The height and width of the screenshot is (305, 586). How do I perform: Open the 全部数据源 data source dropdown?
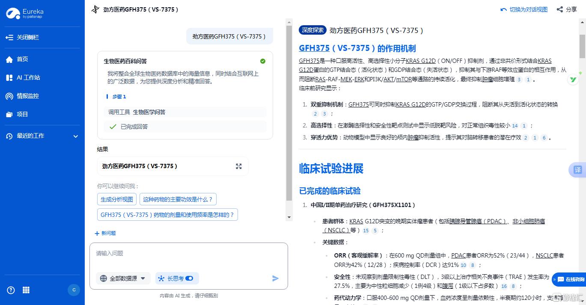pyautogui.click(x=124, y=278)
